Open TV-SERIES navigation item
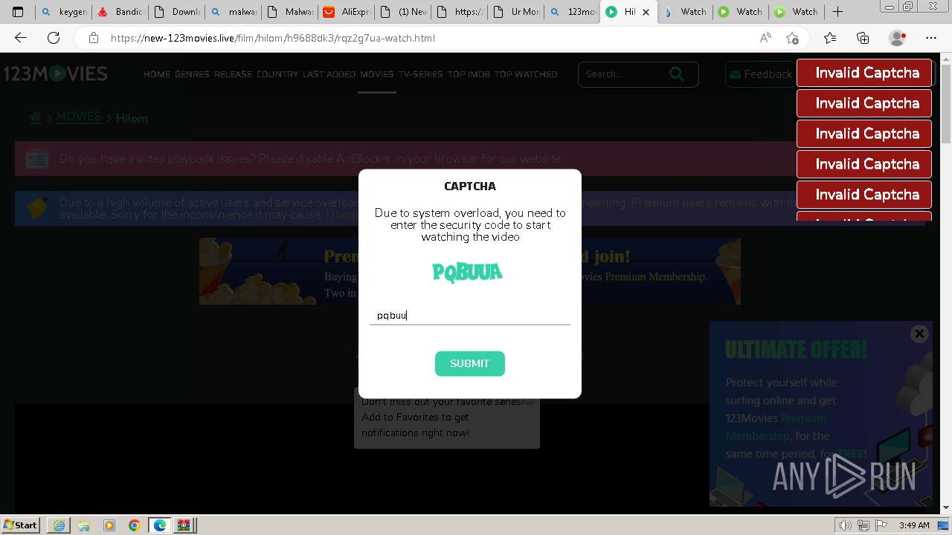This screenshot has width=952, height=535. (420, 74)
